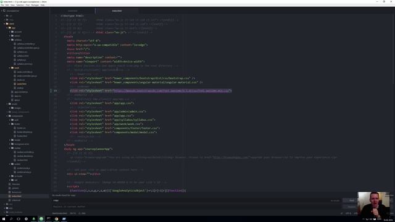Select footer.directive.js in the tree
395x222 pixels.
point(25,132)
